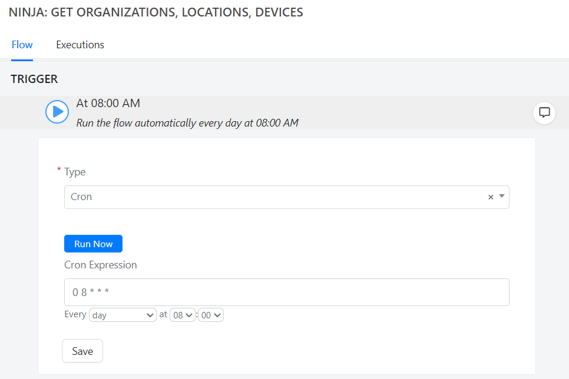This screenshot has height=379, width=569.
Task: Click the Ninja flow page title
Action: tap(156, 12)
